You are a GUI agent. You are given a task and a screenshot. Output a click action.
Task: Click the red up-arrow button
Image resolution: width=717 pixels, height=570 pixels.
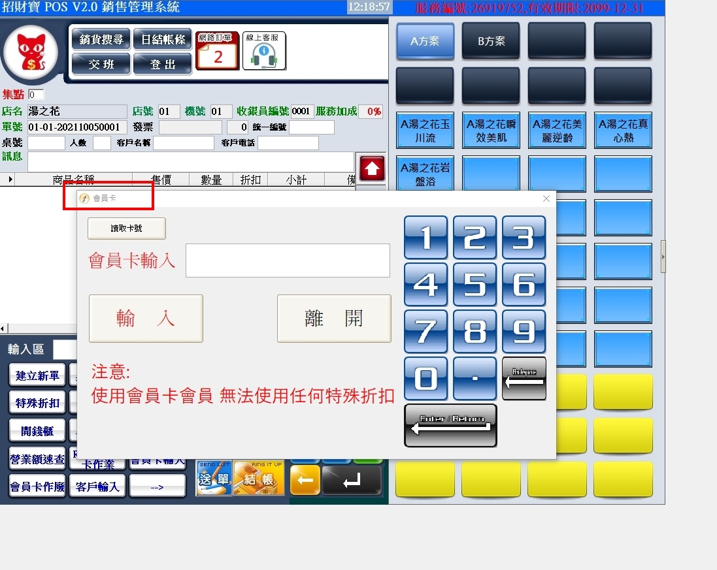[x=371, y=168]
